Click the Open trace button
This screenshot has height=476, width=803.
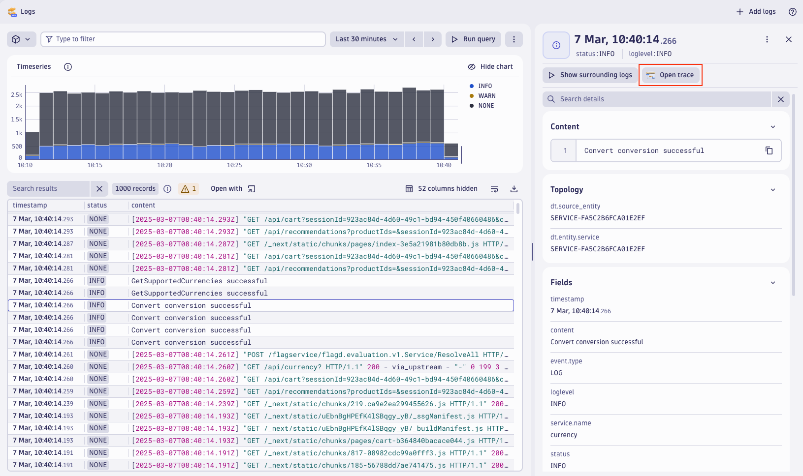pos(671,75)
